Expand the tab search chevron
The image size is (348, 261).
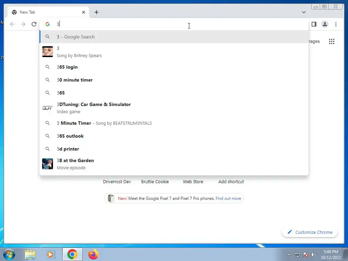(x=303, y=12)
